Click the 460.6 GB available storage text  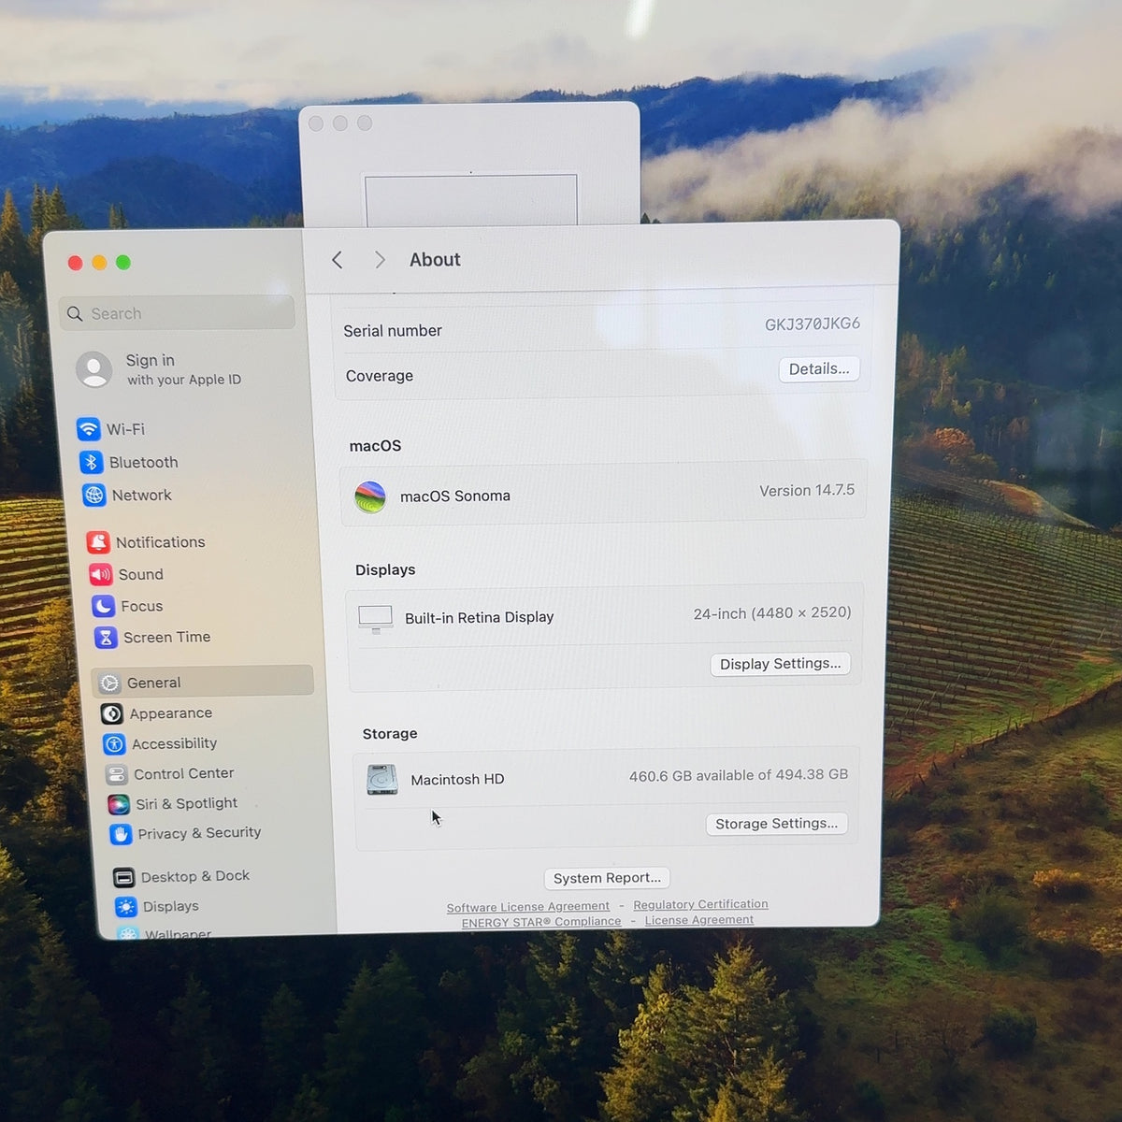click(x=739, y=775)
